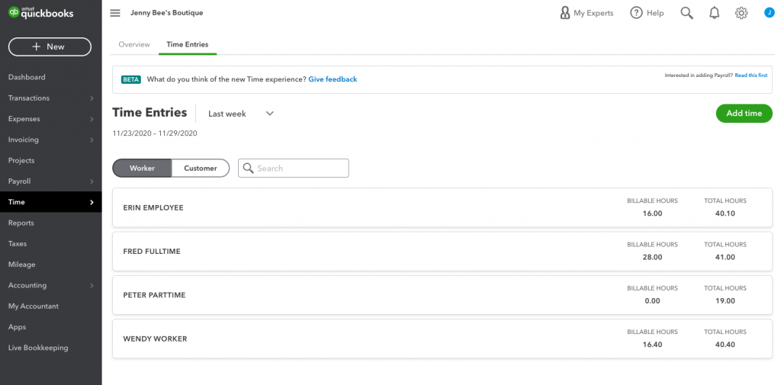781x385 pixels.
Task: Expand the Accounting submenu arrow
Action: pyautogui.click(x=92, y=285)
